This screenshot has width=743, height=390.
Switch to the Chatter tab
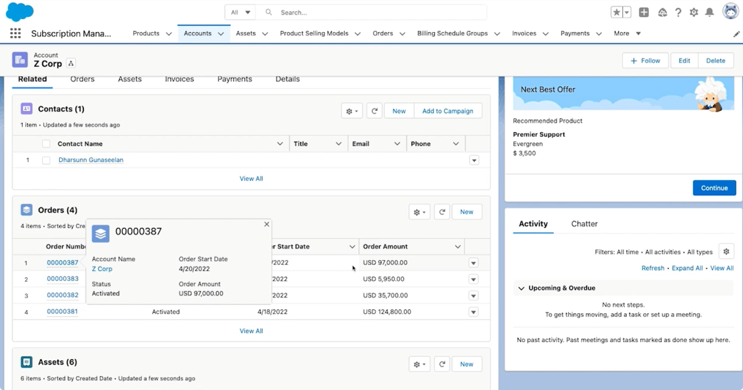point(584,224)
